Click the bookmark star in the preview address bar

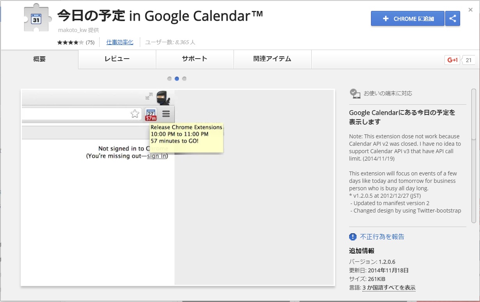135,114
